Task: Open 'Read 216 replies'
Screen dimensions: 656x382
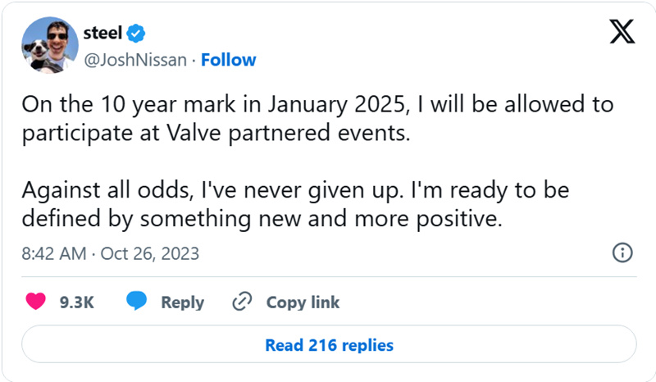Action: 330,345
